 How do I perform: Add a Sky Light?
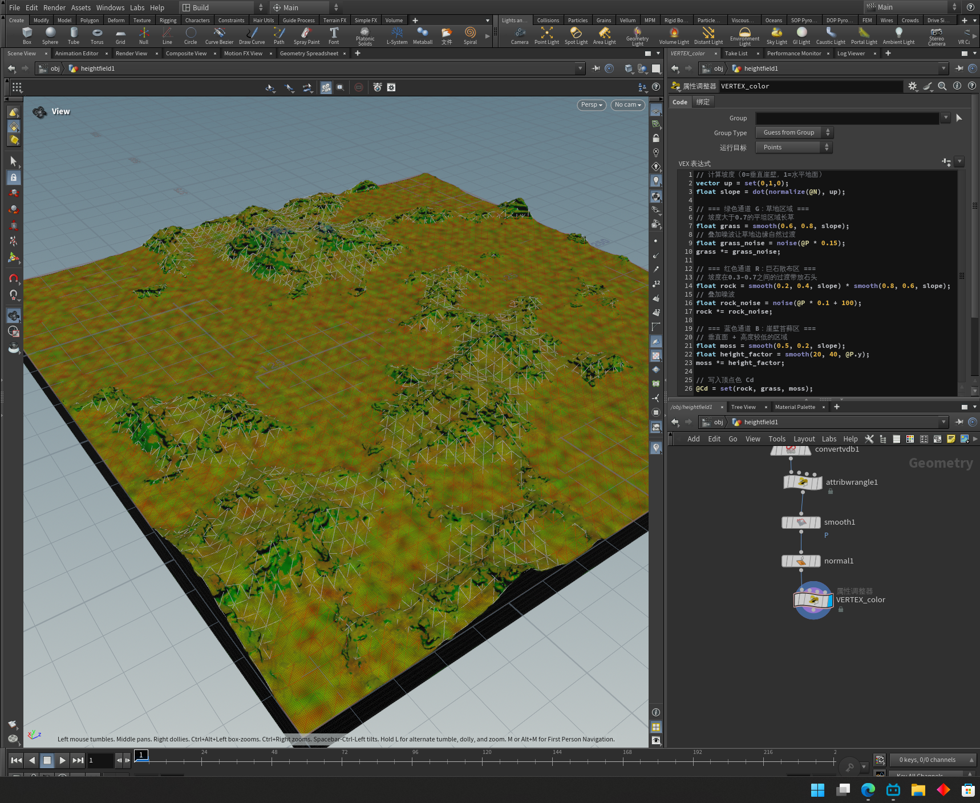[x=776, y=35]
